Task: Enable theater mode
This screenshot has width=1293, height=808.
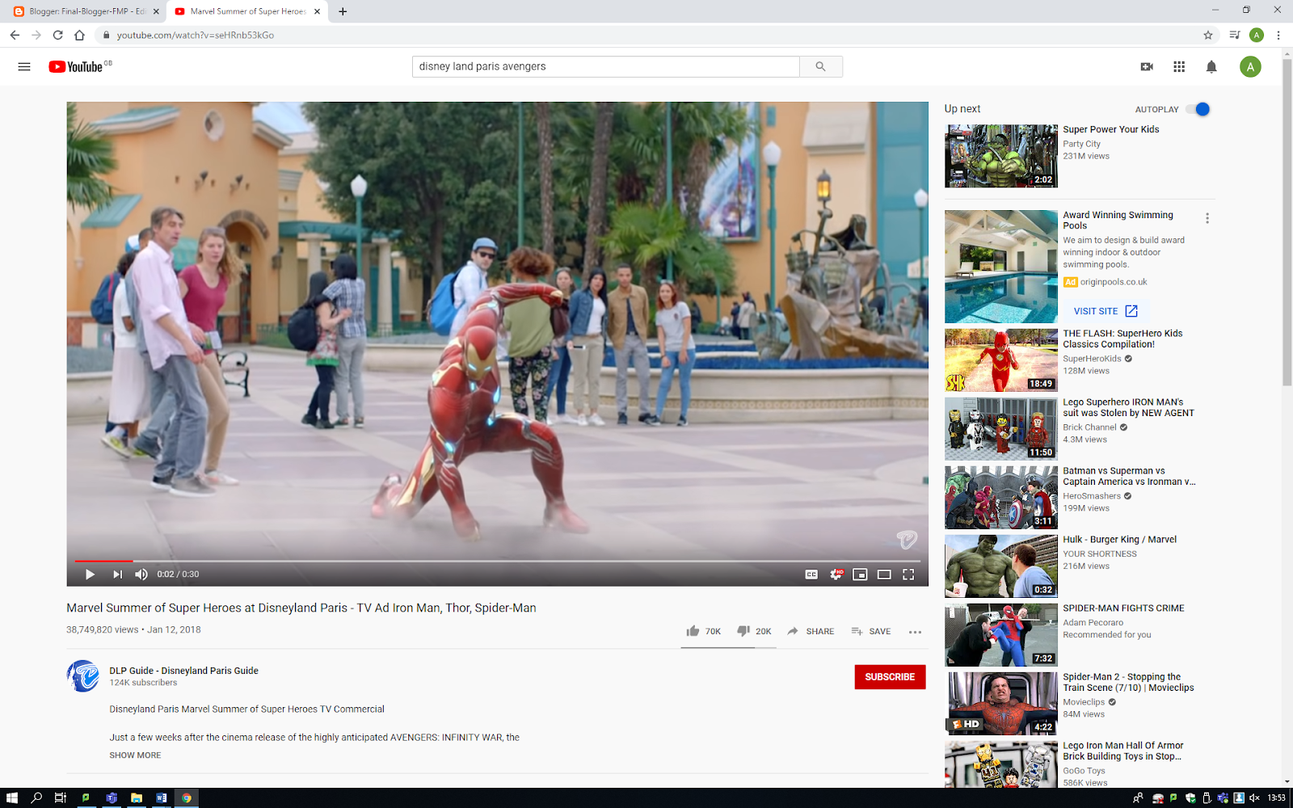Action: click(x=884, y=574)
